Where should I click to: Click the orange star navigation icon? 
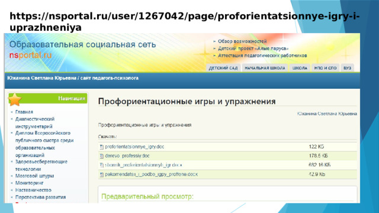pyautogui.click(x=15, y=99)
